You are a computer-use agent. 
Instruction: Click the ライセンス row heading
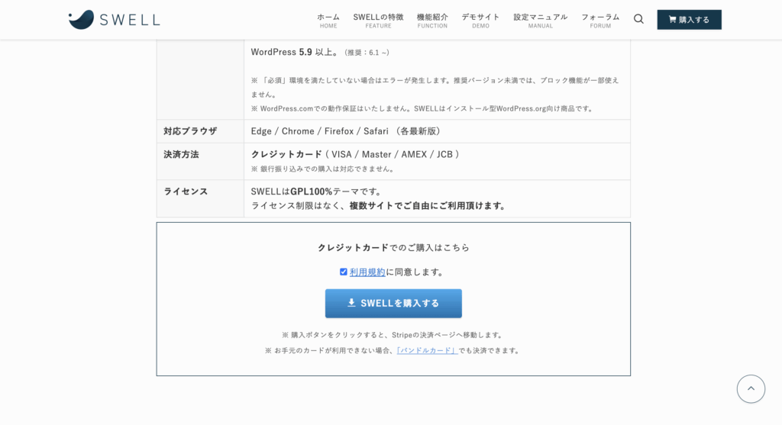186,192
